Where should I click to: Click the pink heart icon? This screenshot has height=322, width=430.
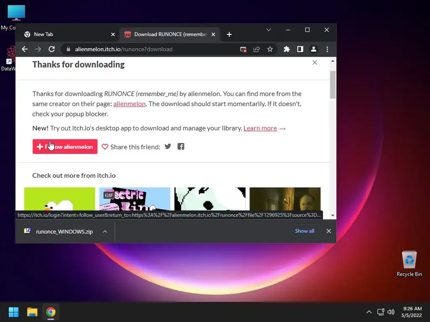[x=105, y=147]
